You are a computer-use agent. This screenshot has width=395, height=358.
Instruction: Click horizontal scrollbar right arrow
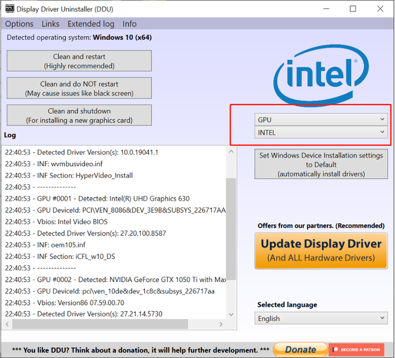pyautogui.click(x=221, y=324)
